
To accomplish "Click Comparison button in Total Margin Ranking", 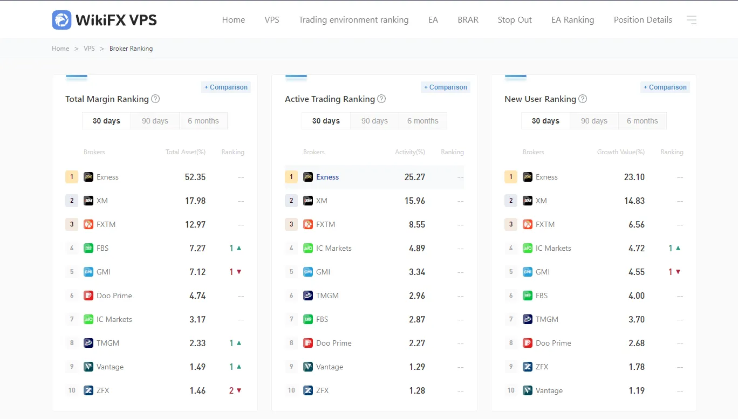I will [x=226, y=87].
